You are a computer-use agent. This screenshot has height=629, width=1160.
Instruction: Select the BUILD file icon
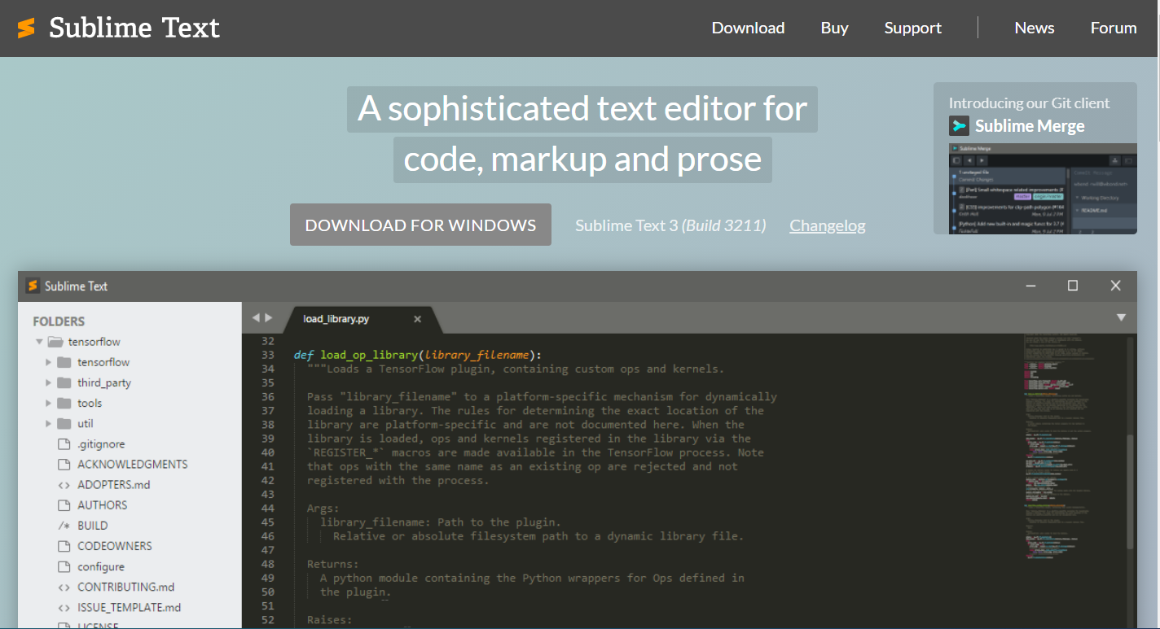coord(64,526)
